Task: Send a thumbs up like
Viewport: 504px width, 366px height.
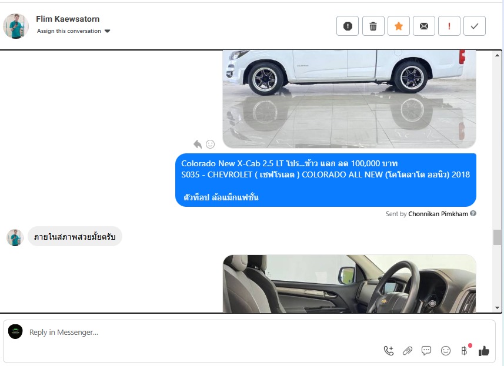Action: click(x=484, y=351)
